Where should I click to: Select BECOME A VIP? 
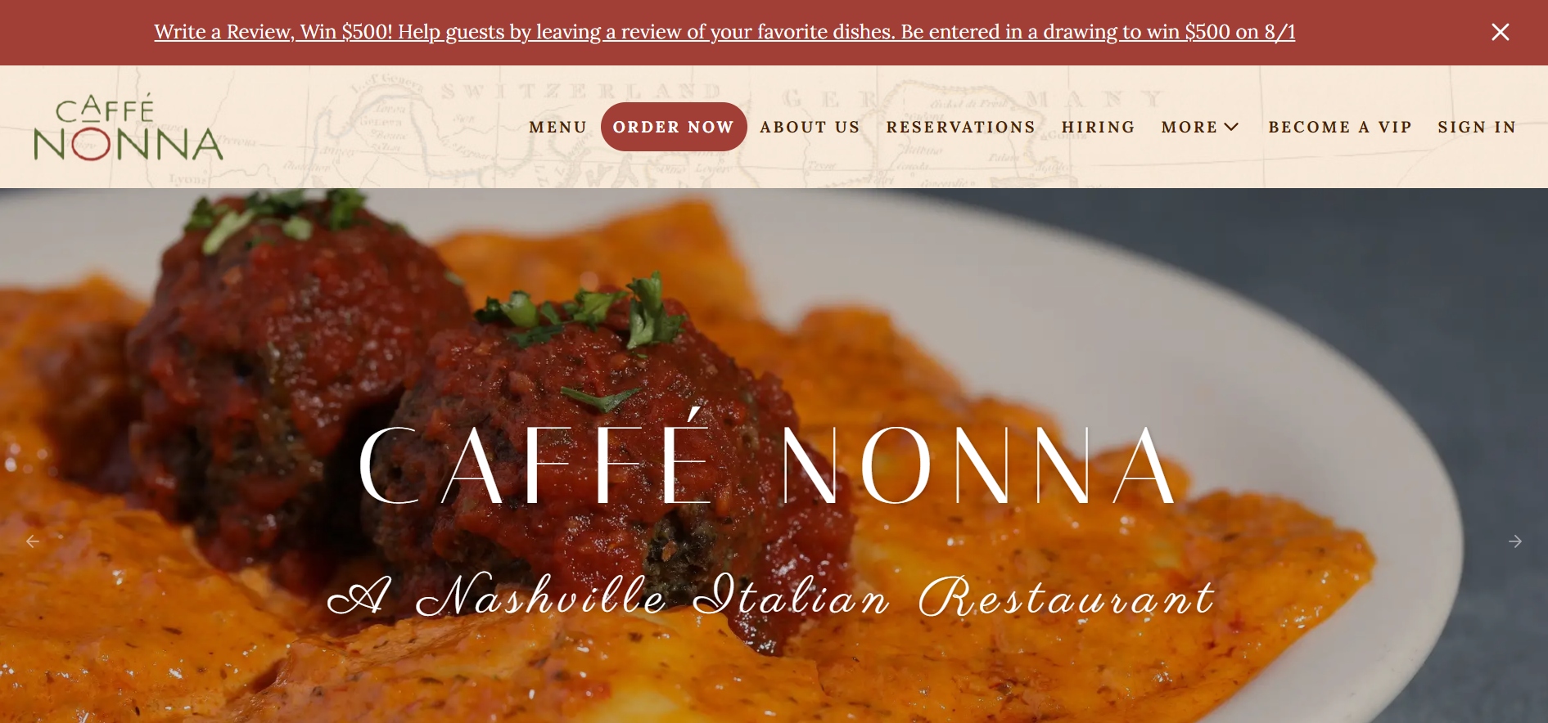point(1340,127)
